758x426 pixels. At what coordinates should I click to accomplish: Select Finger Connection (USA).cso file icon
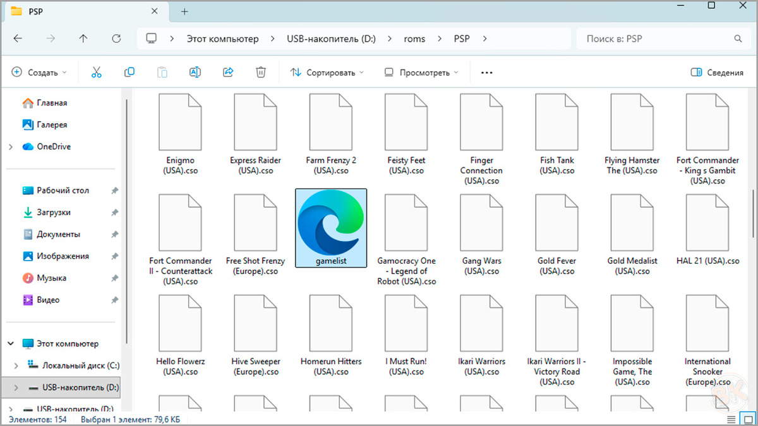pyautogui.click(x=481, y=122)
